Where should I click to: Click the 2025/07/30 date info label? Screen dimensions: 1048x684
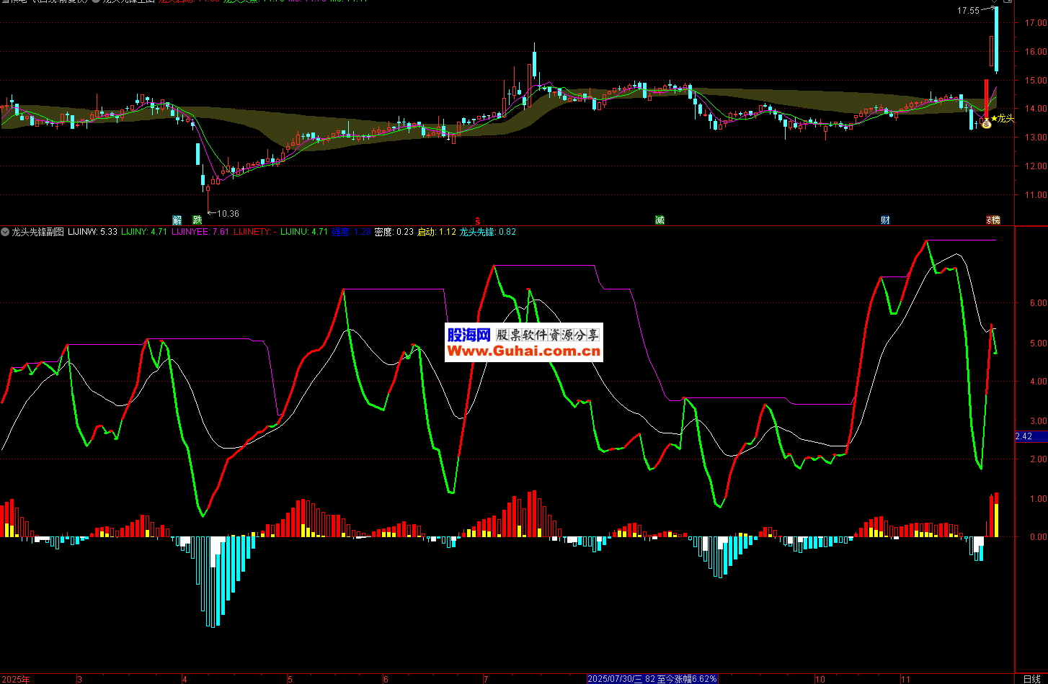(x=652, y=679)
